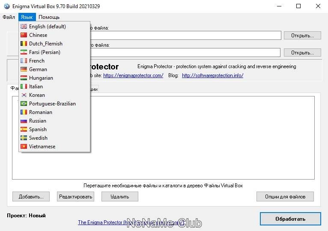Maximize the Enigma Virtual Box window

click(x=298, y=6)
